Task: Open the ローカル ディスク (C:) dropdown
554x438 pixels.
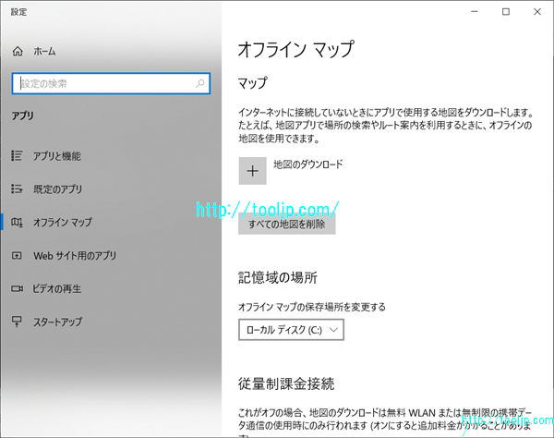Action: (291, 329)
